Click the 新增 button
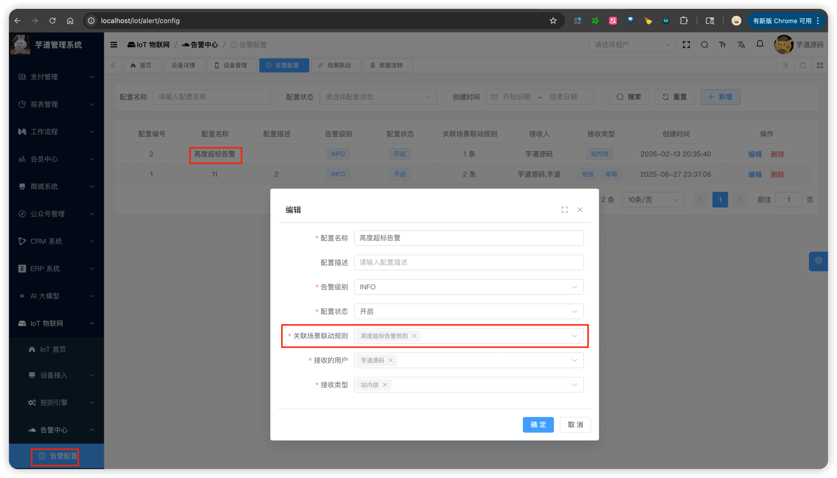Image resolution: width=837 pixels, height=478 pixels. [x=720, y=97]
